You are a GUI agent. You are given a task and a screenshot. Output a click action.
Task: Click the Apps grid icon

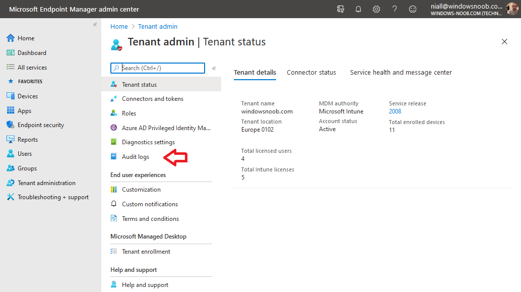(x=10, y=110)
